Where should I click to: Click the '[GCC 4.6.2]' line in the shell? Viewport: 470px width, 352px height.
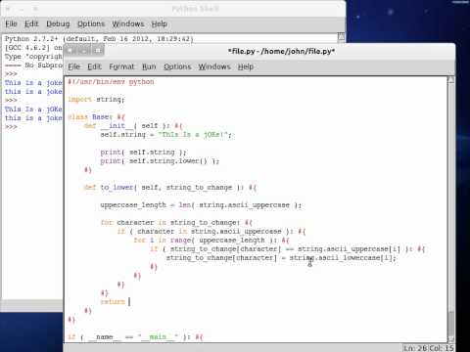point(33,48)
